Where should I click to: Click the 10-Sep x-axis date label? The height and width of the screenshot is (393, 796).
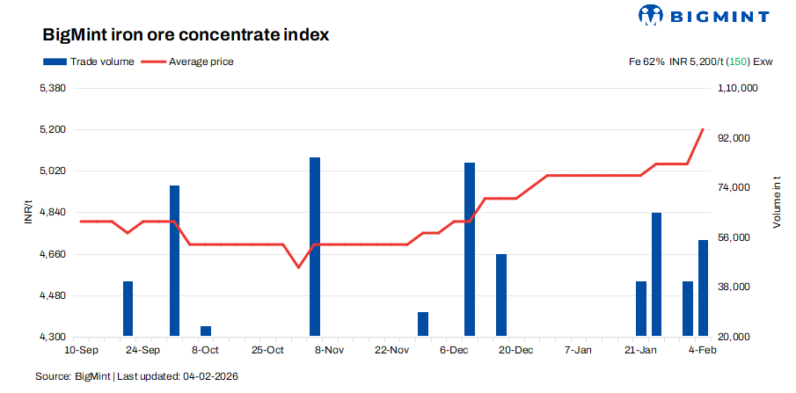(81, 349)
